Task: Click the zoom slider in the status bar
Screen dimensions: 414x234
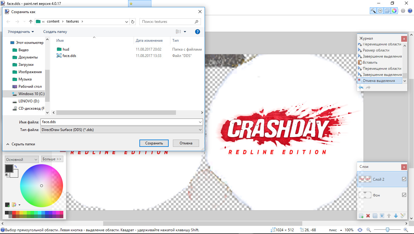Action: (387, 230)
